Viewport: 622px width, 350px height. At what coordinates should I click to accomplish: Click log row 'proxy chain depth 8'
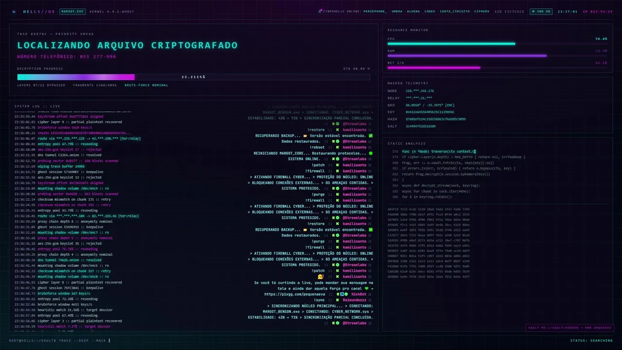pyautogui.click(x=63, y=221)
